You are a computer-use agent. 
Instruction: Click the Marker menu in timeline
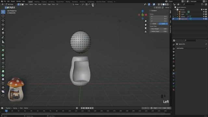26,108
